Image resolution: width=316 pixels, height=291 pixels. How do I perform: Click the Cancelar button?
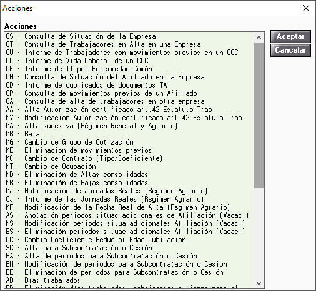(290, 50)
